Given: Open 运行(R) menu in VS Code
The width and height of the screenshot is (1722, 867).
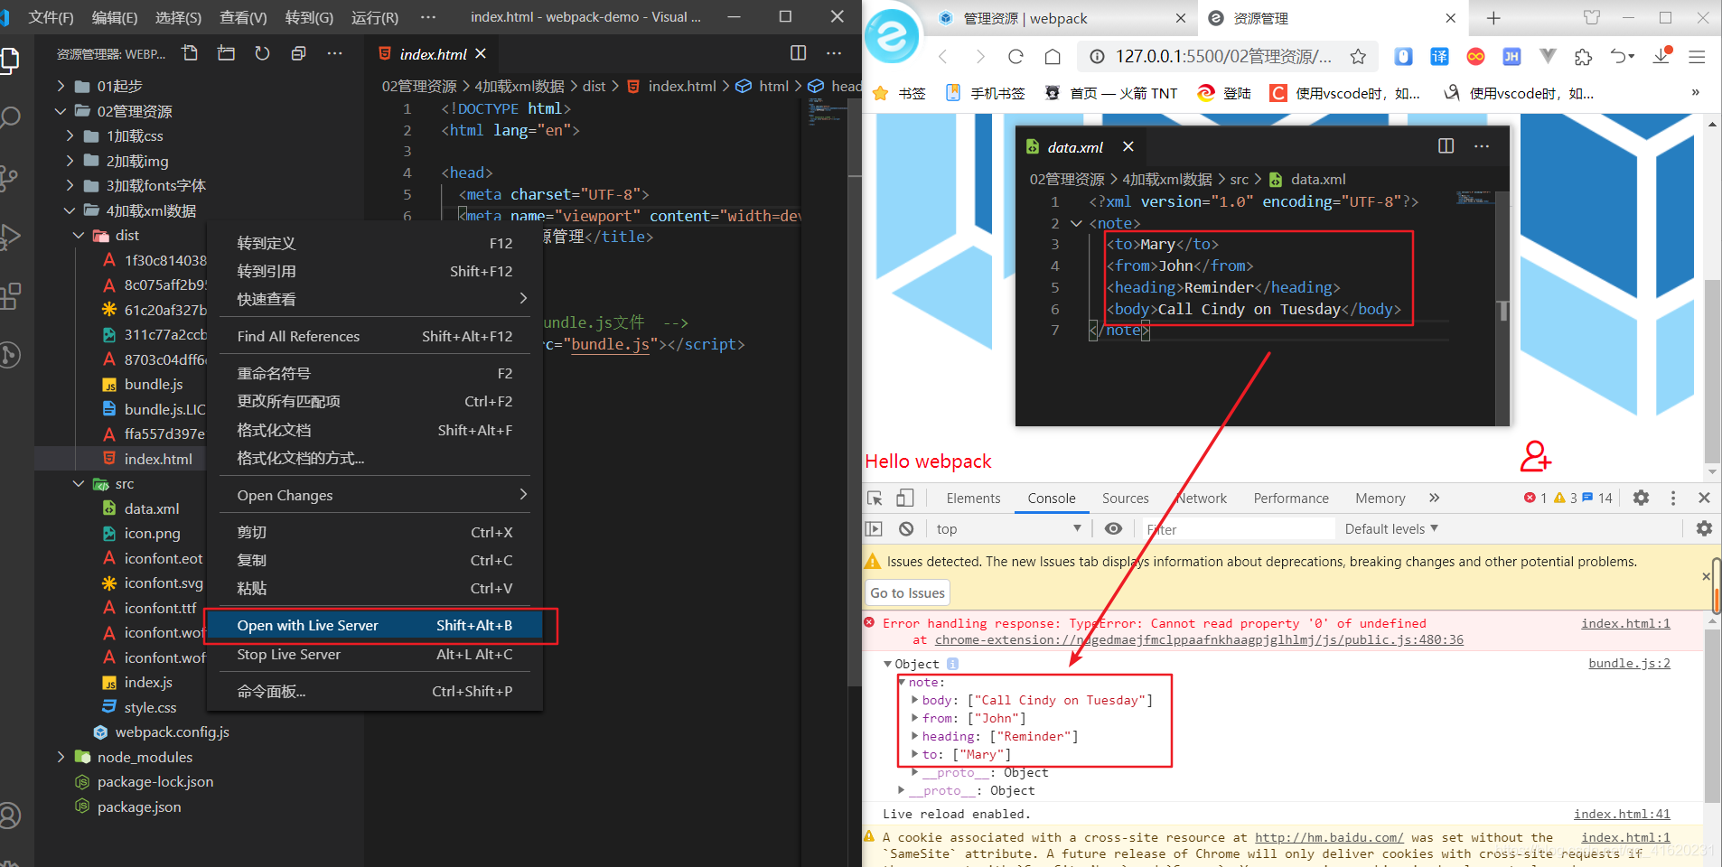Looking at the screenshot, I should (x=374, y=17).
